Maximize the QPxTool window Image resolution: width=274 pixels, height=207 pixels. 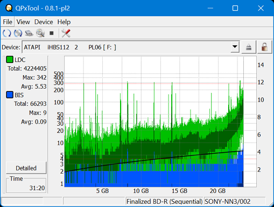pos(235,8)
